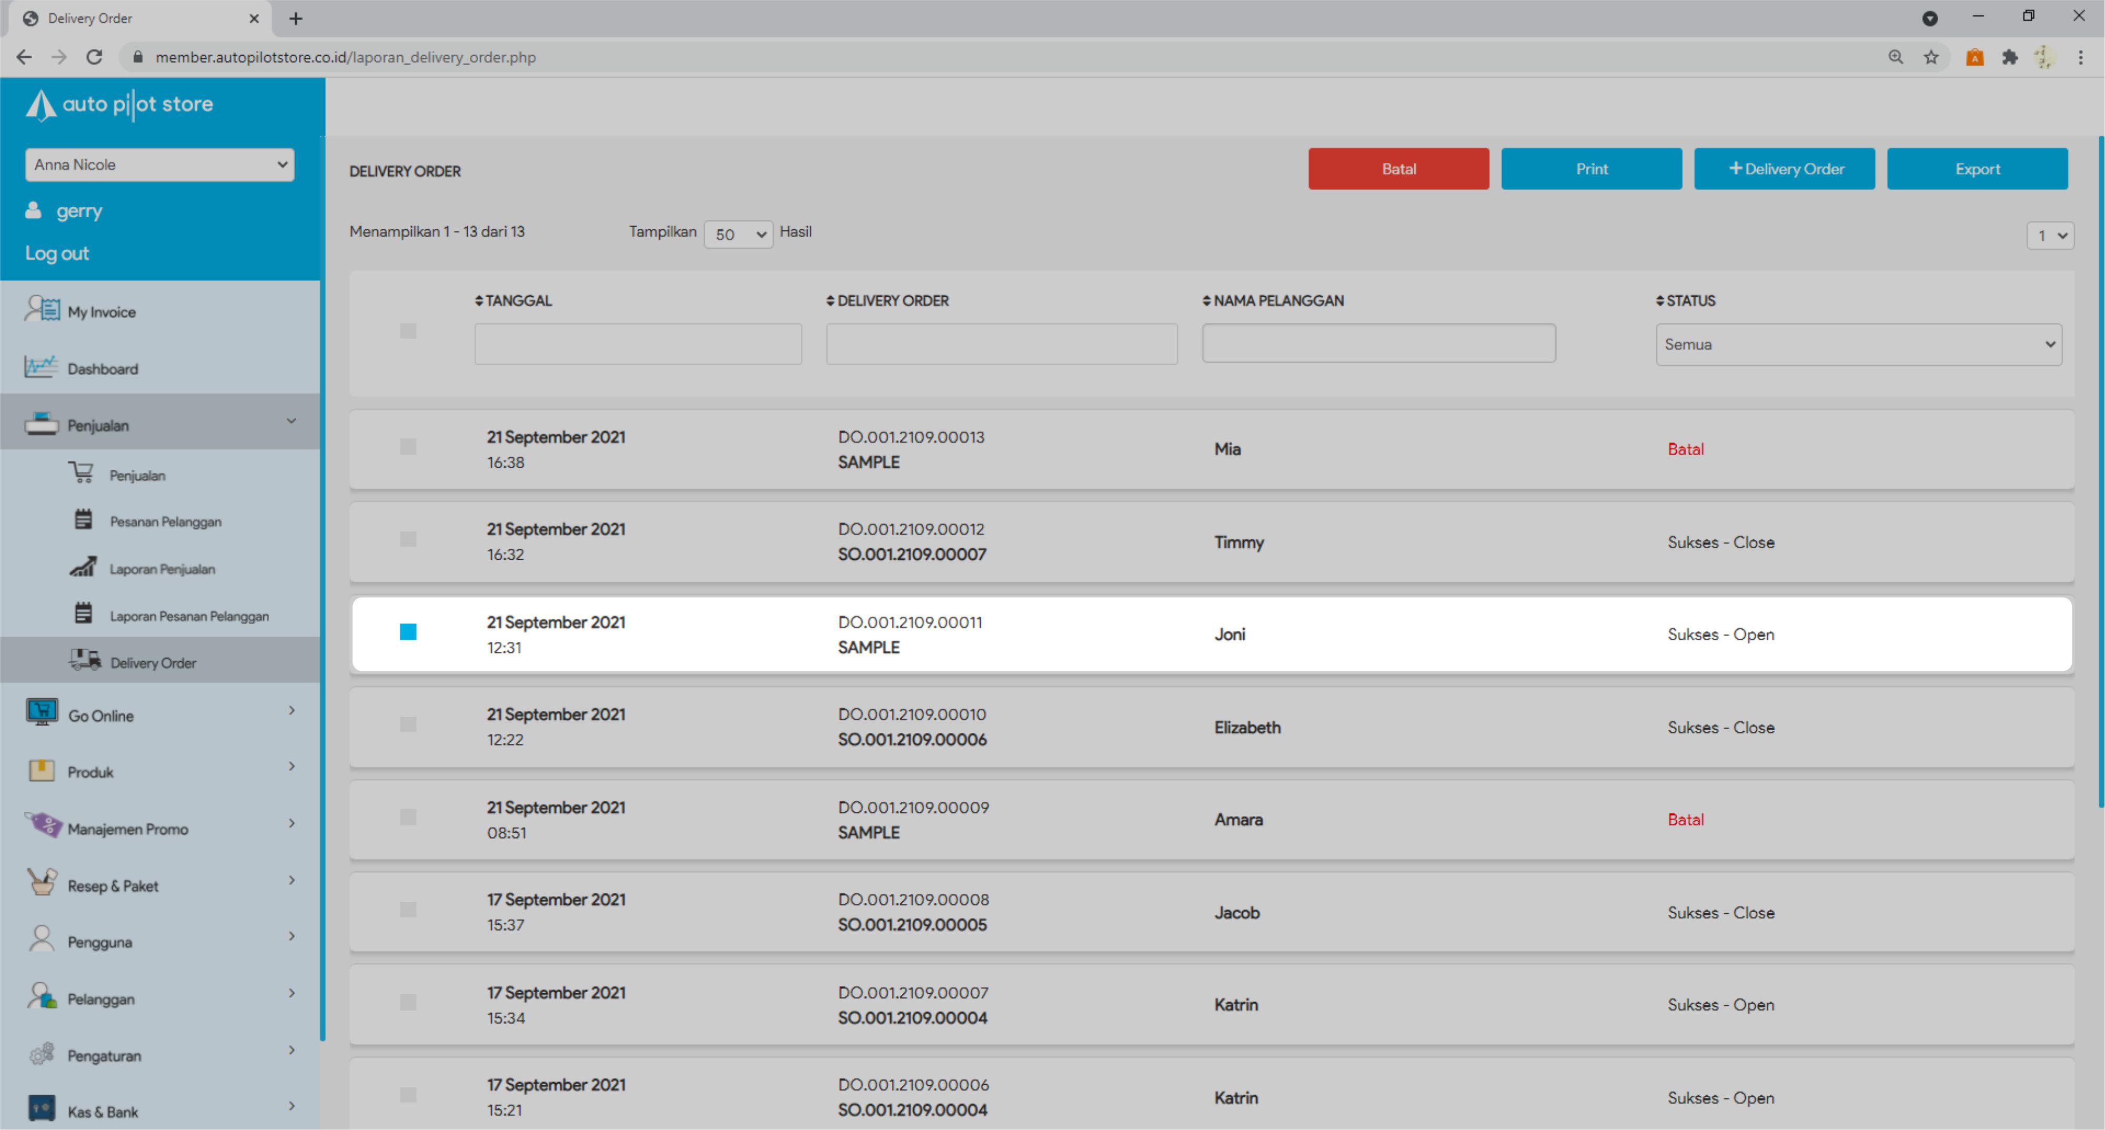Uncheck the selected Joni delivery order row
2105x1130 pixels.
[x=408, y=632]
